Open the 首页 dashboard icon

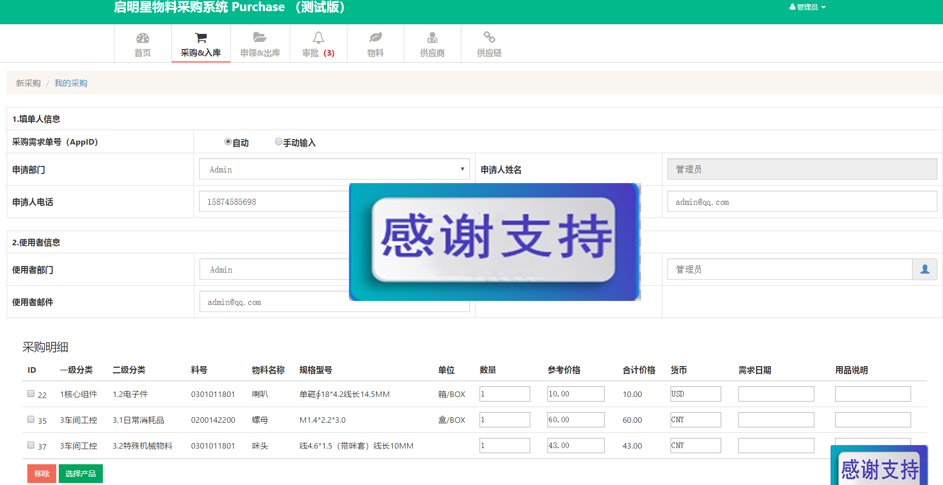point(143,38)
